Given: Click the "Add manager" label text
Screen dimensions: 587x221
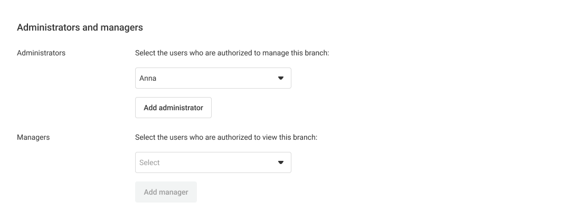Looking at the screenshot, I should point(166,192).
